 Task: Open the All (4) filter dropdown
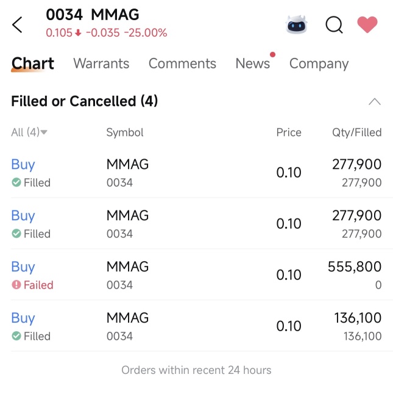coord(29,132)
